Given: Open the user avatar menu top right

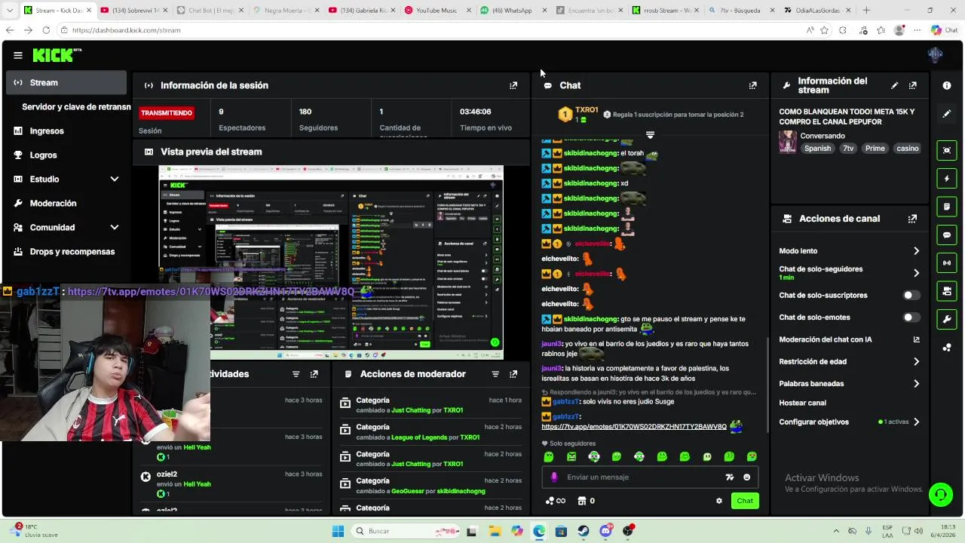Looking at the screenshot, I should (935, 55).
